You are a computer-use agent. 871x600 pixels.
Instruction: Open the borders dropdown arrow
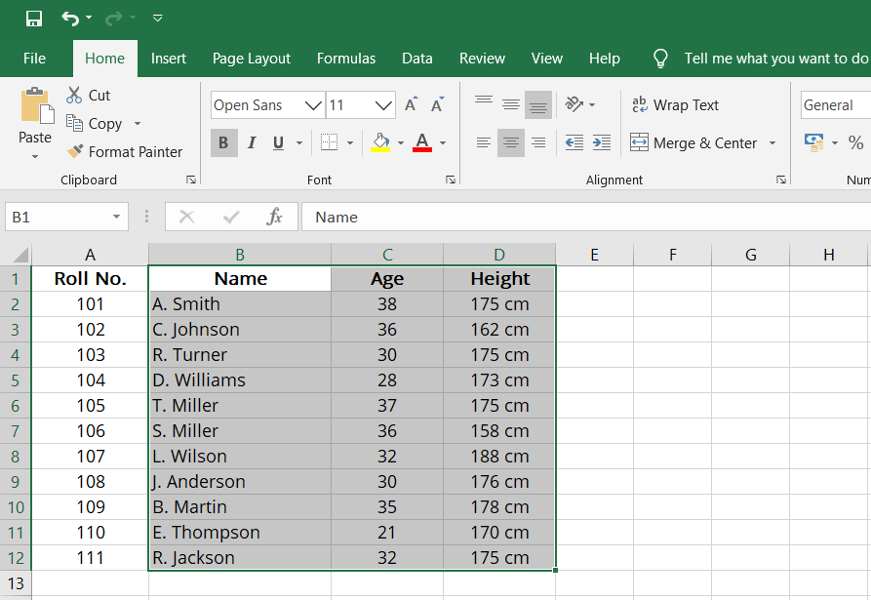point(350,142)
